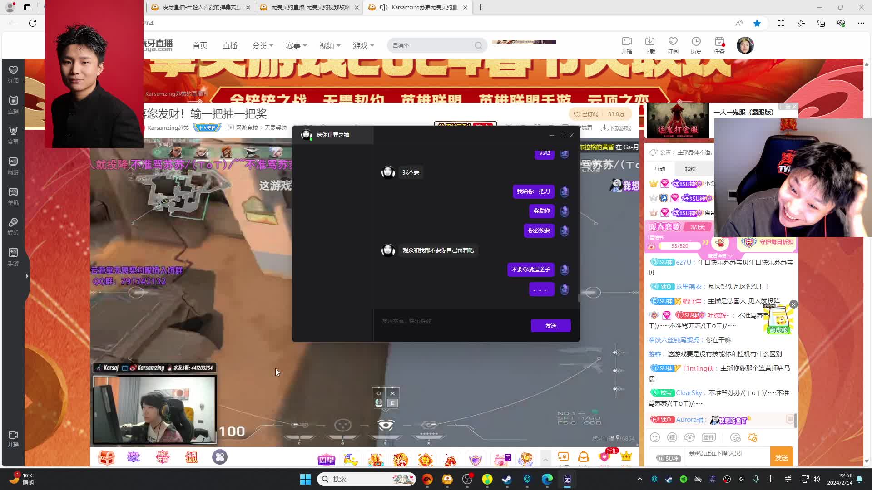Open 娱乐 category in left sidebar
The height and width of the screenshot is (490, 872).
pos(13,226)
